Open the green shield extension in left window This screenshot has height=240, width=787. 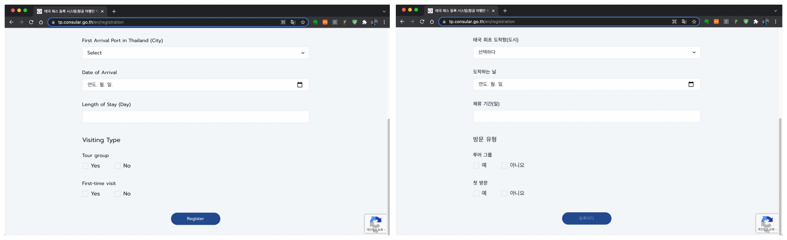355,22
